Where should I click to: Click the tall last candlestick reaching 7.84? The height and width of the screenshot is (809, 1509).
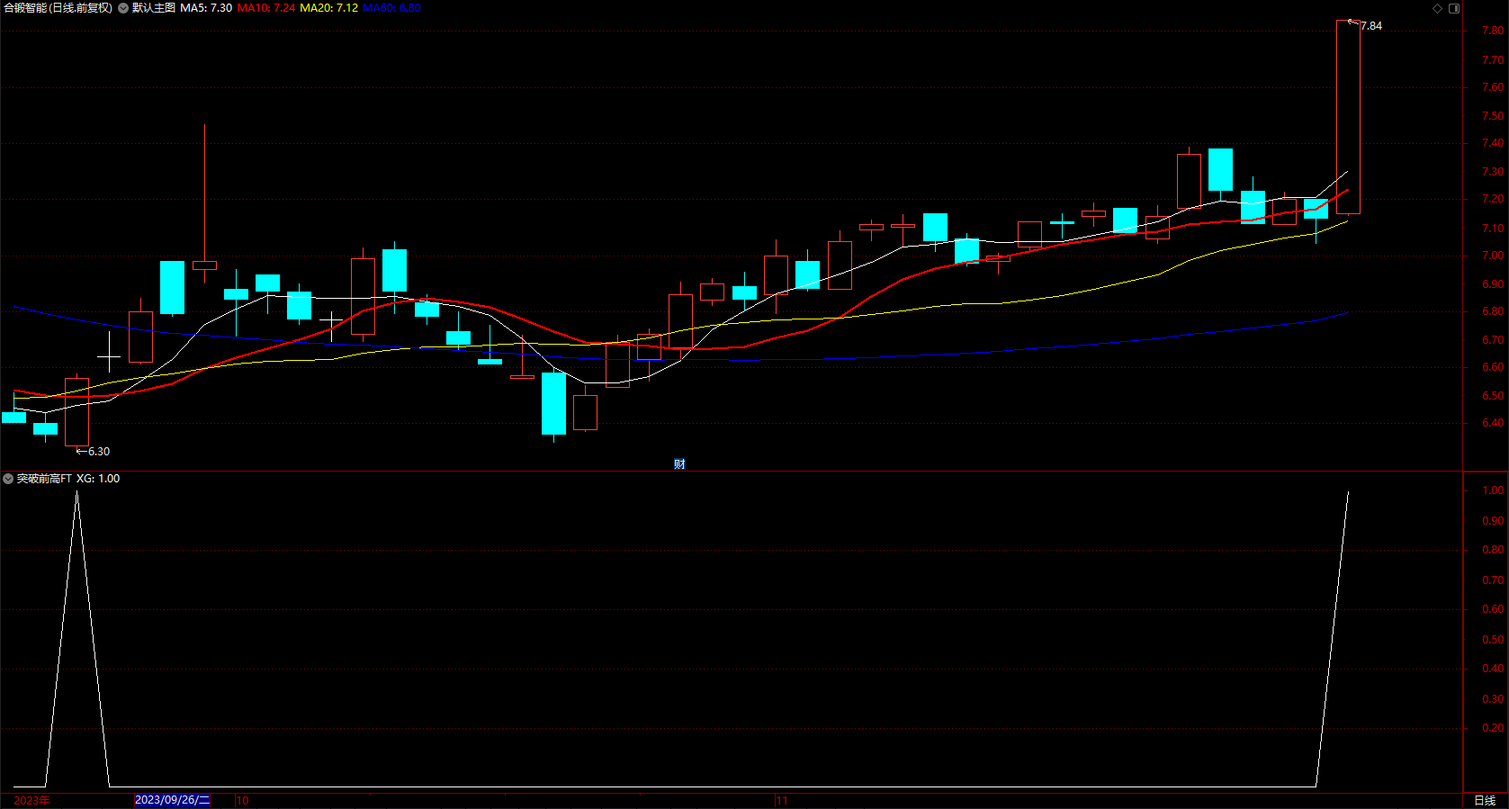(x=1348, y=117)
